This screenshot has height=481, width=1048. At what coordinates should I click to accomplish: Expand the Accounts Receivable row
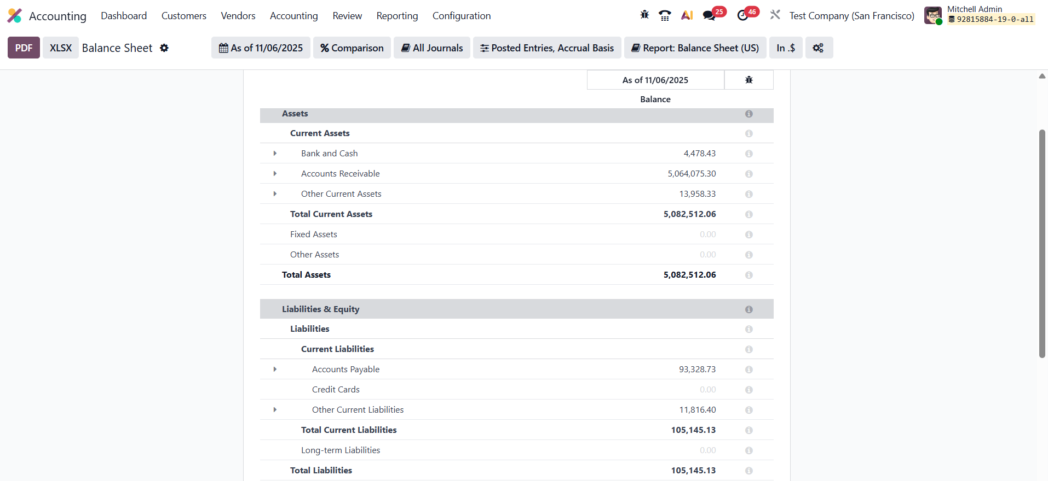(x=275, y=174)
